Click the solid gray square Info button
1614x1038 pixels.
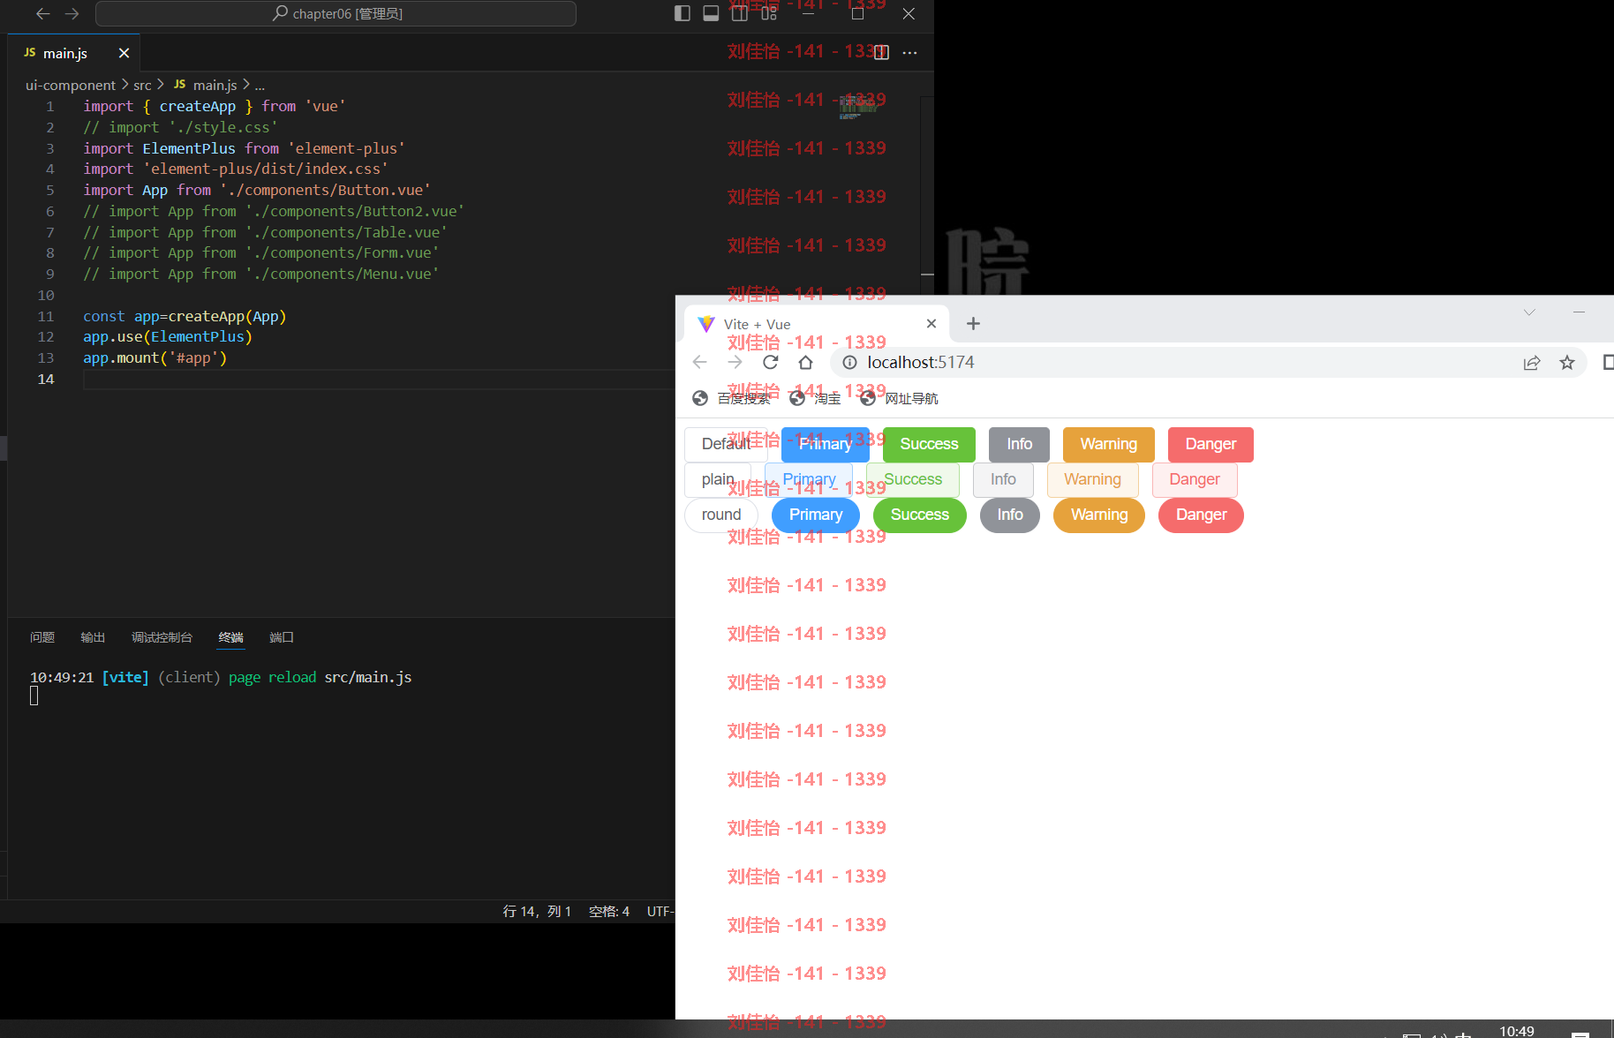pyautogui.click(x=1019, y=444)
